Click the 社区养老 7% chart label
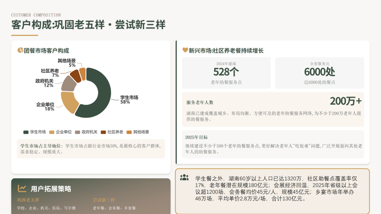 [x=50, y=73]
